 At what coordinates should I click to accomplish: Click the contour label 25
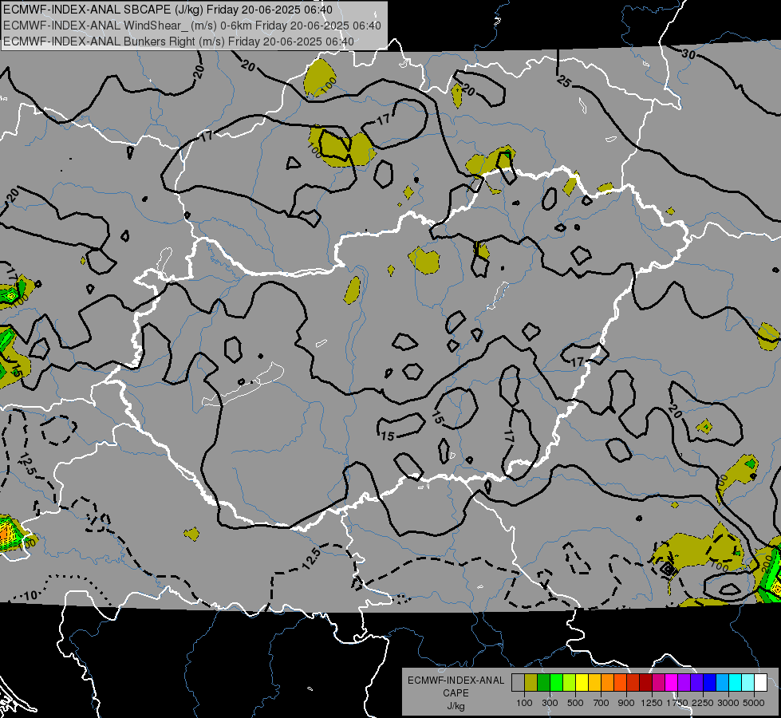pos(564,81)
